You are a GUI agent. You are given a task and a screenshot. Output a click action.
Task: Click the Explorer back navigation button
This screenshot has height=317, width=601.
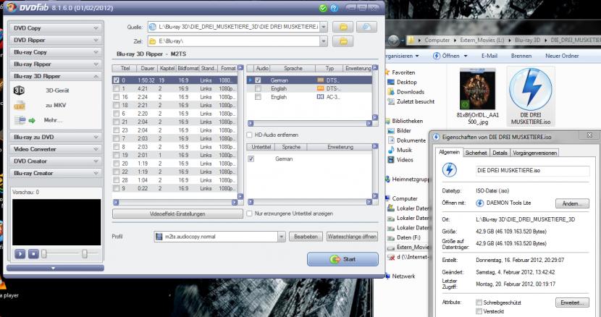tap(393, 40)
